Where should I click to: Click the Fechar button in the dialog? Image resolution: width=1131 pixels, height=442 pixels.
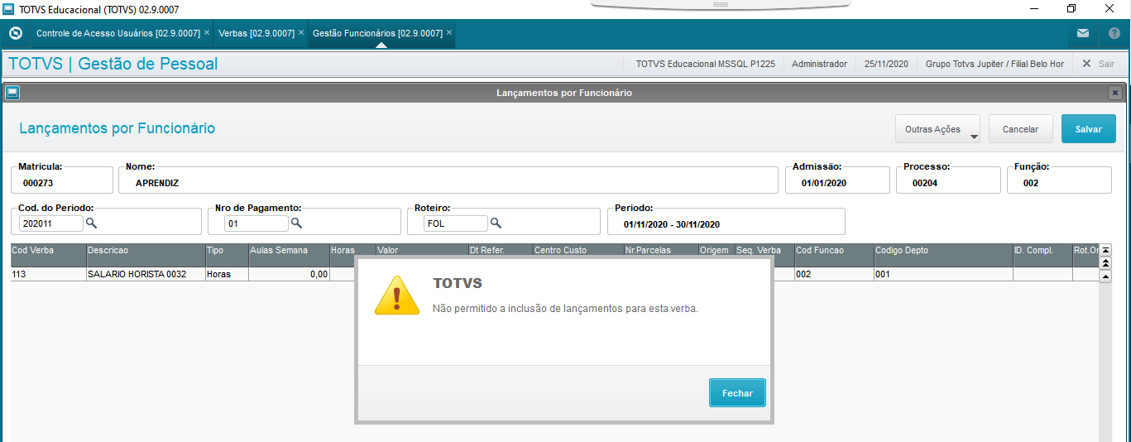[x=737, y=393]
